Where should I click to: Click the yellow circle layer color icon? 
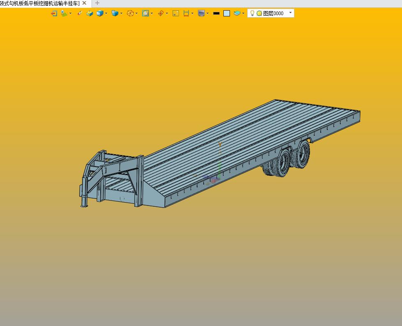tap(259, 13)
